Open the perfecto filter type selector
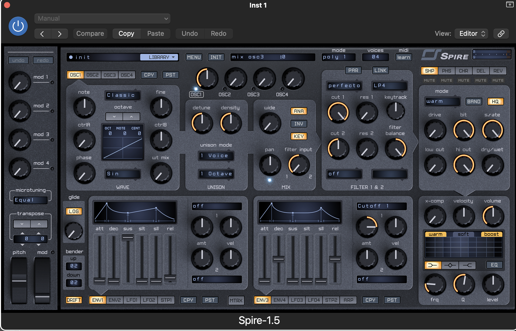Viewport: 516px width, 331px height. pos(344,86)
